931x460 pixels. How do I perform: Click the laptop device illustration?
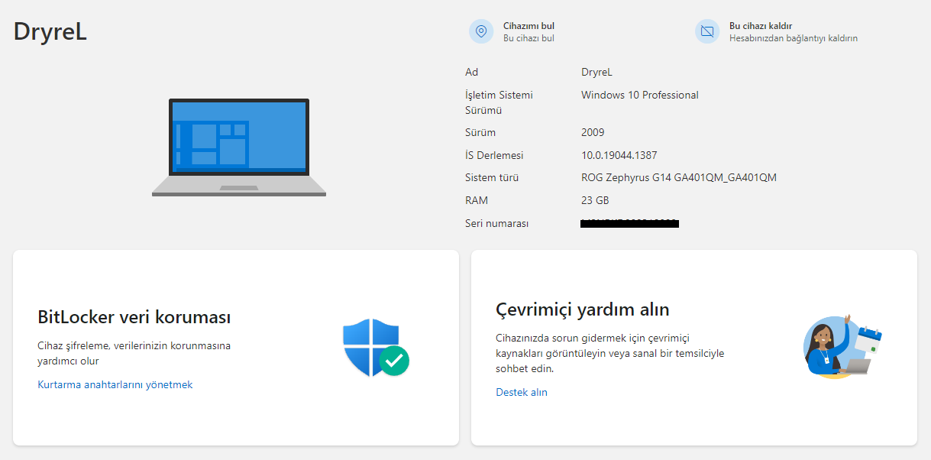239,147
